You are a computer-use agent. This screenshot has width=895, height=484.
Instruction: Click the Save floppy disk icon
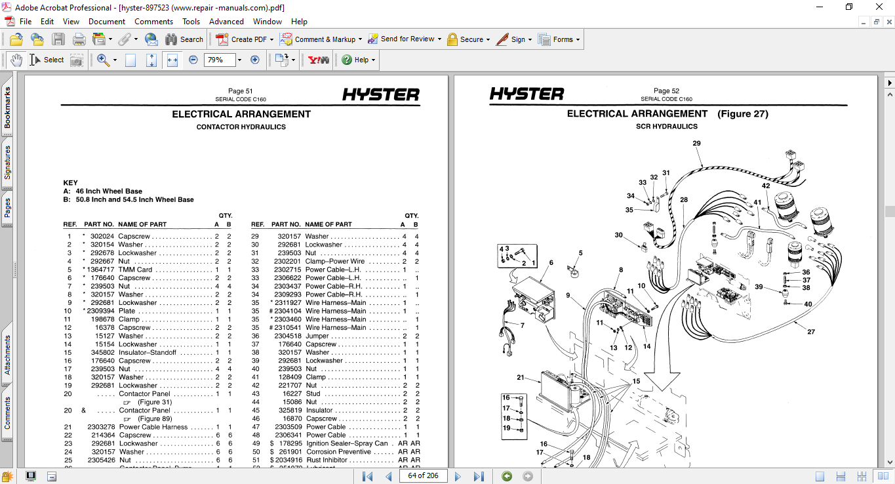(x=58, y=39)
